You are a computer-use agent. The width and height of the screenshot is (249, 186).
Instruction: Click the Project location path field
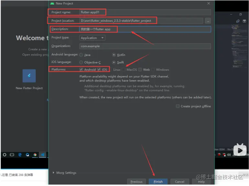pyautogui.click(x=141, y=21)
